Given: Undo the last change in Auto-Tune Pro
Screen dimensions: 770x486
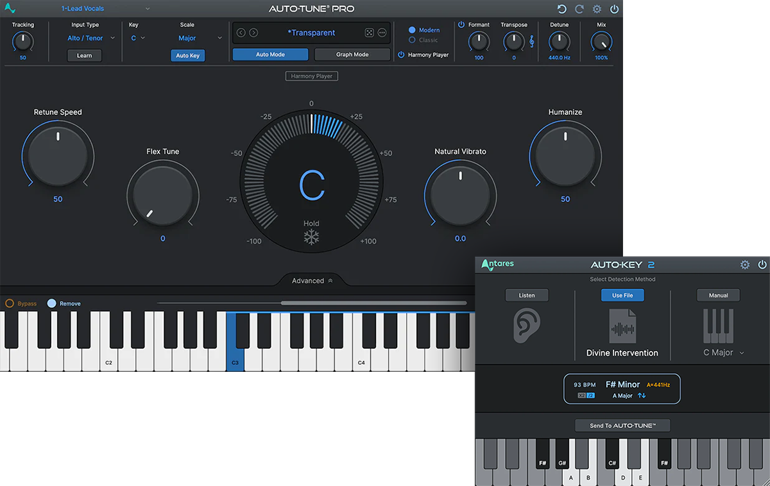Looking at the screenshot, I should click(x=562, y=9).
